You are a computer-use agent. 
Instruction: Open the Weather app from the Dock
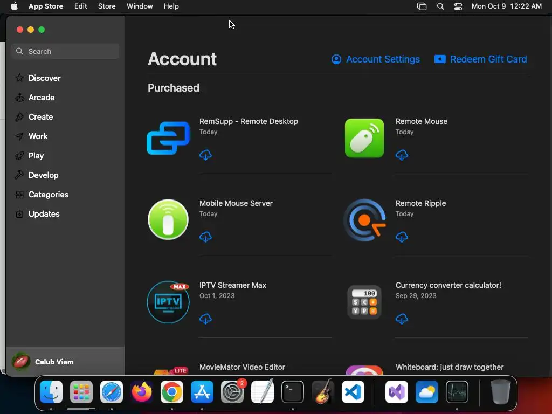[x=427, y=392]
